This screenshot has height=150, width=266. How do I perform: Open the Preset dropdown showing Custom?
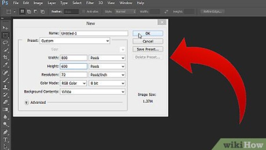point(75,41)
